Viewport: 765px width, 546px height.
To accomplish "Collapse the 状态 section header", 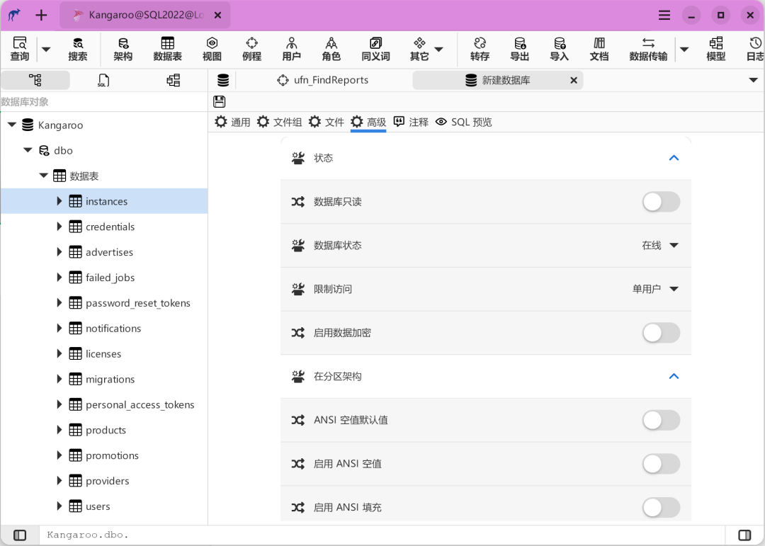I will pyautogui.click(x=673, y=158).
